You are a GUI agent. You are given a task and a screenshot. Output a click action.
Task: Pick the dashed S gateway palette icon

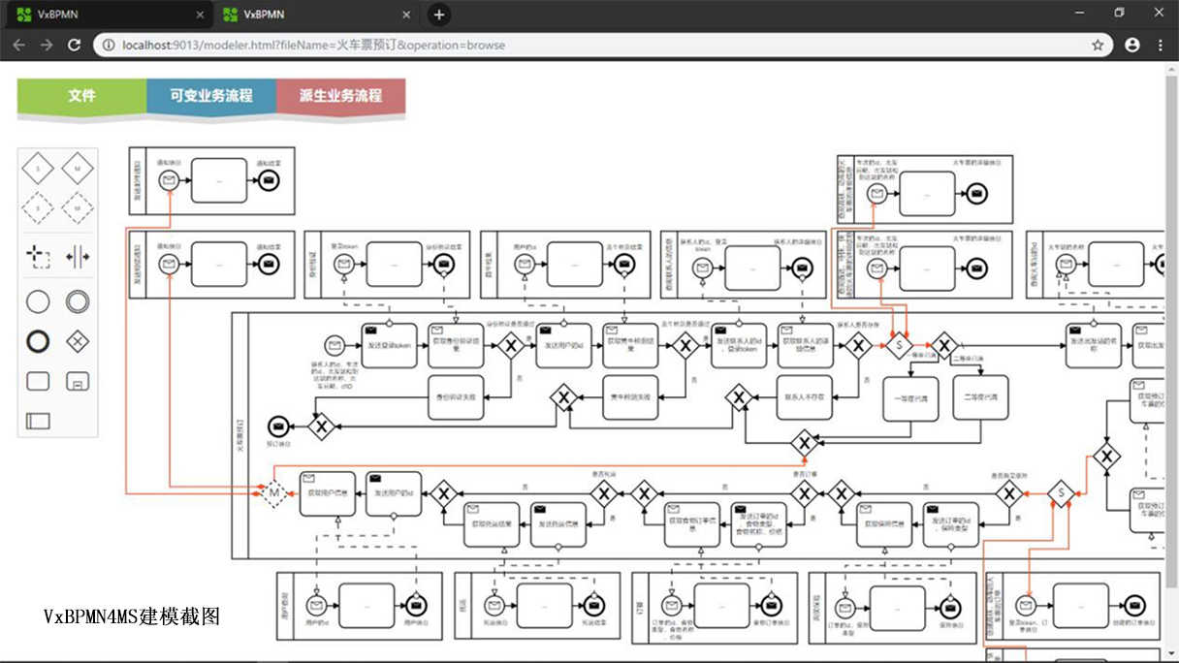point(38,206)
